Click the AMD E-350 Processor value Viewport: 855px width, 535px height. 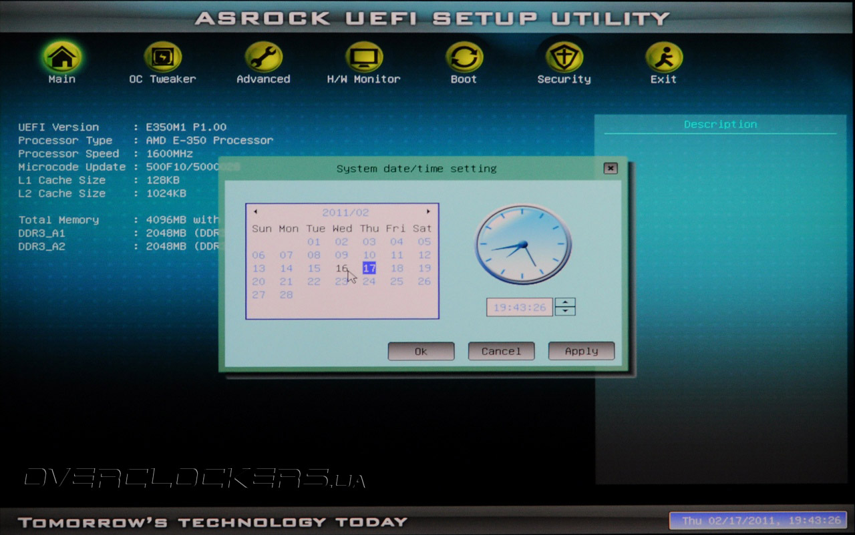tap(209, 141)
